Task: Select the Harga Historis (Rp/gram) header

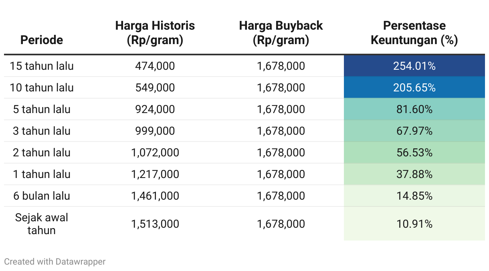Action: 155,33
